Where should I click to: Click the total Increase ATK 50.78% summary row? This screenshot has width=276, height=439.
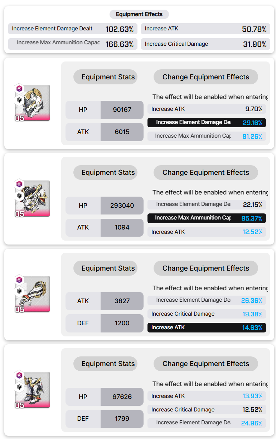pyautogui.click(x=205, y=29)
